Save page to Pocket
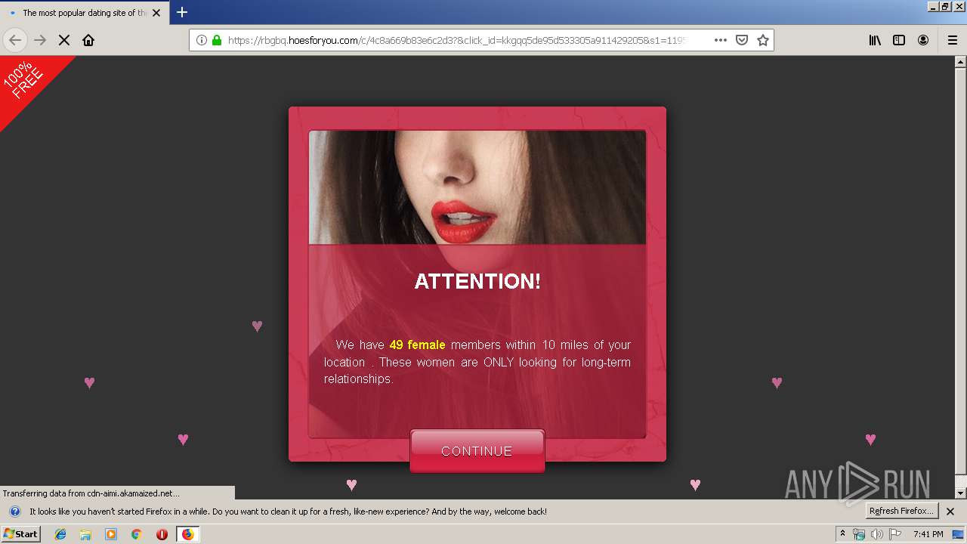 tap(742, 40)
